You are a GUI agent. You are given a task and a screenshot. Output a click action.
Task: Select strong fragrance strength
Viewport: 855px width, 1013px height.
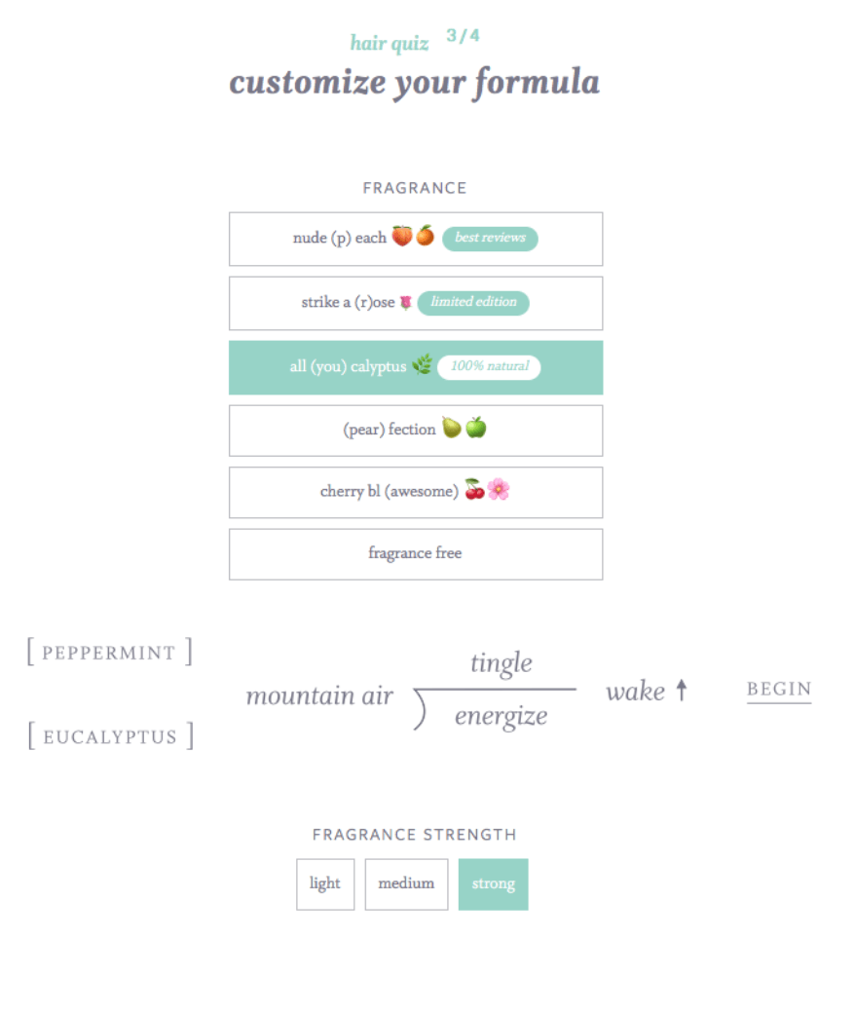coord(494,883)
